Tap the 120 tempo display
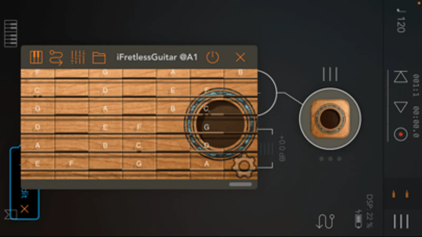 tap(401, 21)
